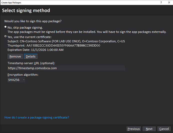173x133 pixels.
Task: Expand the SHA256 encryption algorithm dropdown
Action: (x=16, y=80)
